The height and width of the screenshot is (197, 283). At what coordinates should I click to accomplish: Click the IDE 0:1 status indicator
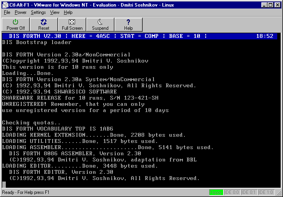pyautogui.click(x=249, y=192)
